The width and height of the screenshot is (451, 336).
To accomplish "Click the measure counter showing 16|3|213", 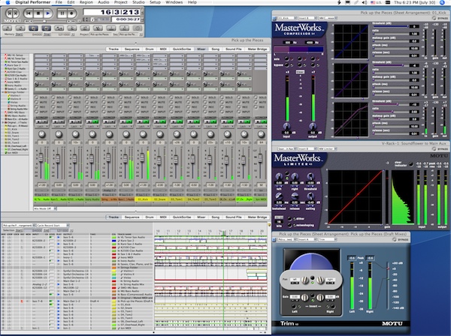I will pyautogui.click(x=111, y=12).
